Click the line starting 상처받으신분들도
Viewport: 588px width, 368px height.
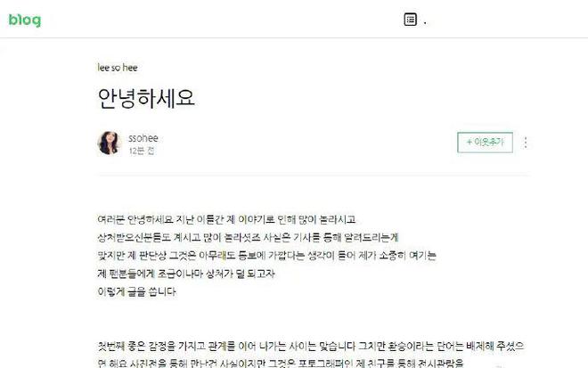[x=248, y=237]
